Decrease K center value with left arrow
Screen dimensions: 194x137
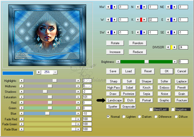(x=138, y=20)
